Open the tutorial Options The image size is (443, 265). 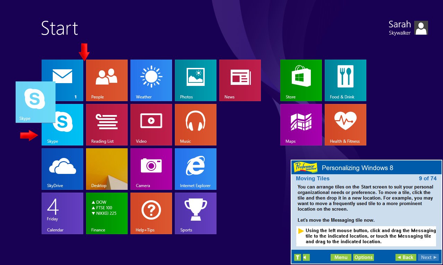363,257
